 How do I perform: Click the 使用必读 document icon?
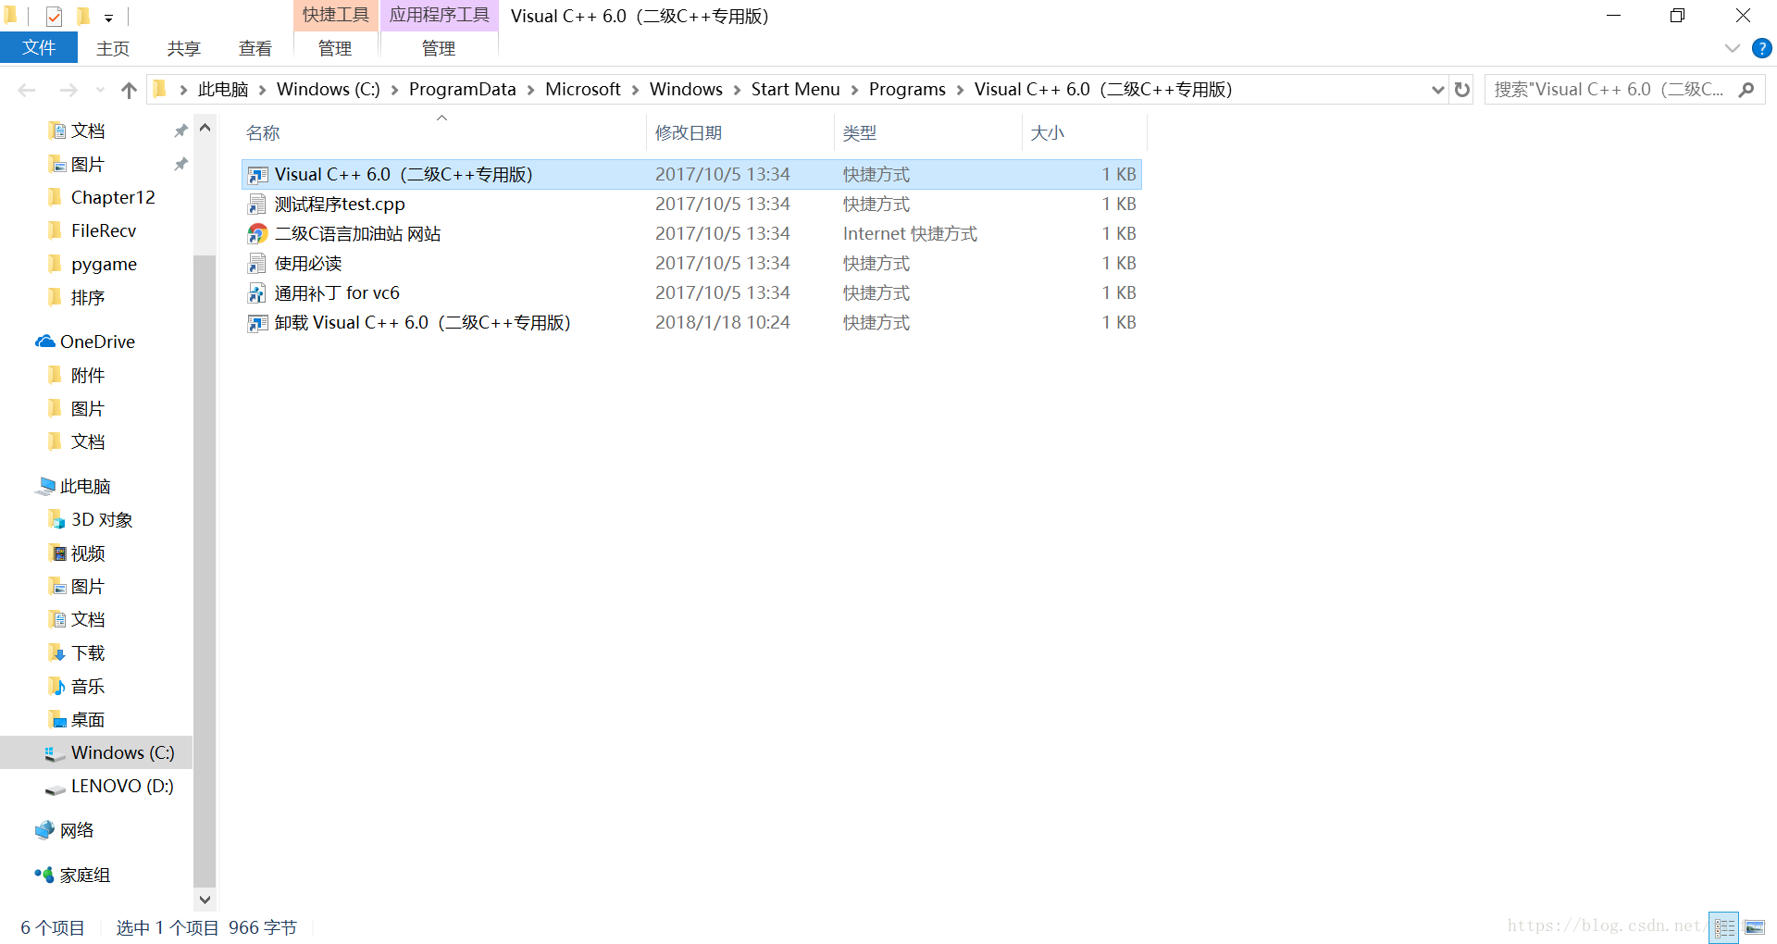[x=257, y=264]
